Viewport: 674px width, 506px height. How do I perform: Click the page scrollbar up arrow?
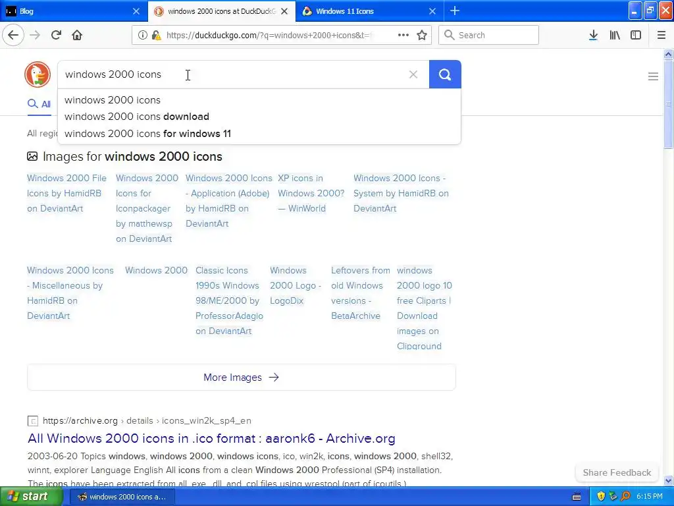tap(669, 54)
